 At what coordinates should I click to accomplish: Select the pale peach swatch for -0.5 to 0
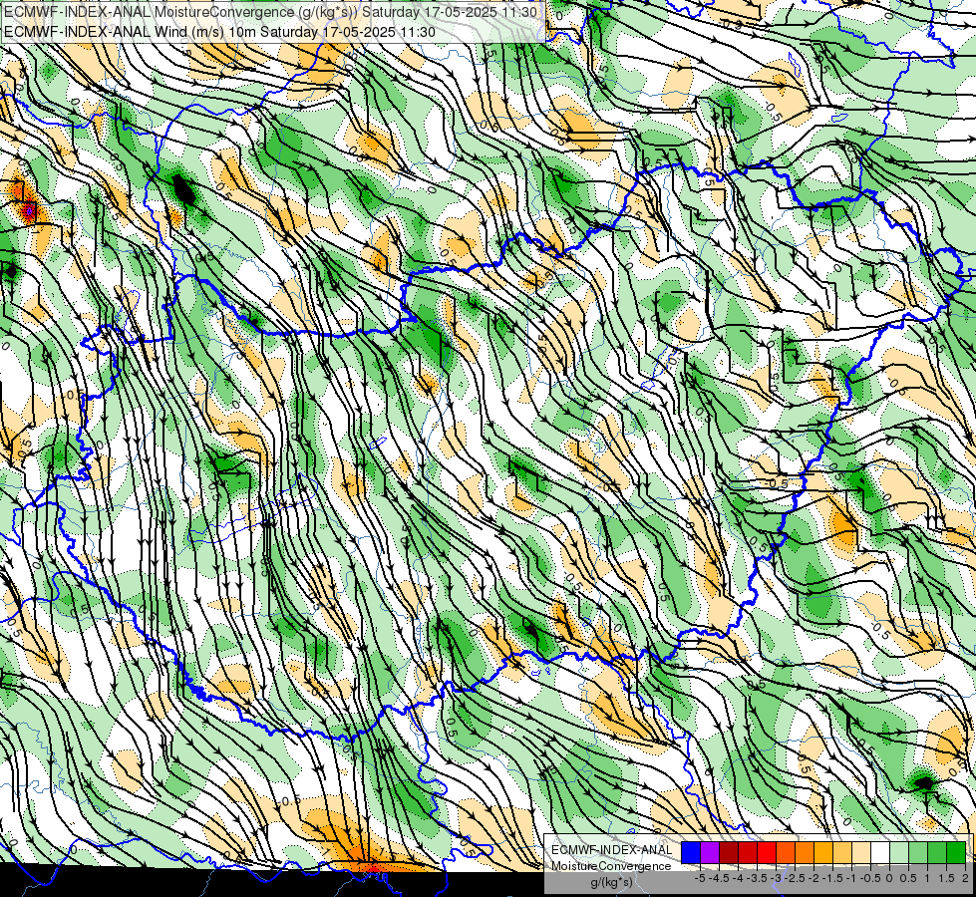pyautogui.click(x=861, y=853)
